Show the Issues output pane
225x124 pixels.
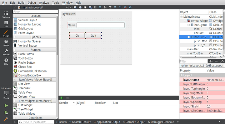[x=61, y=122]
